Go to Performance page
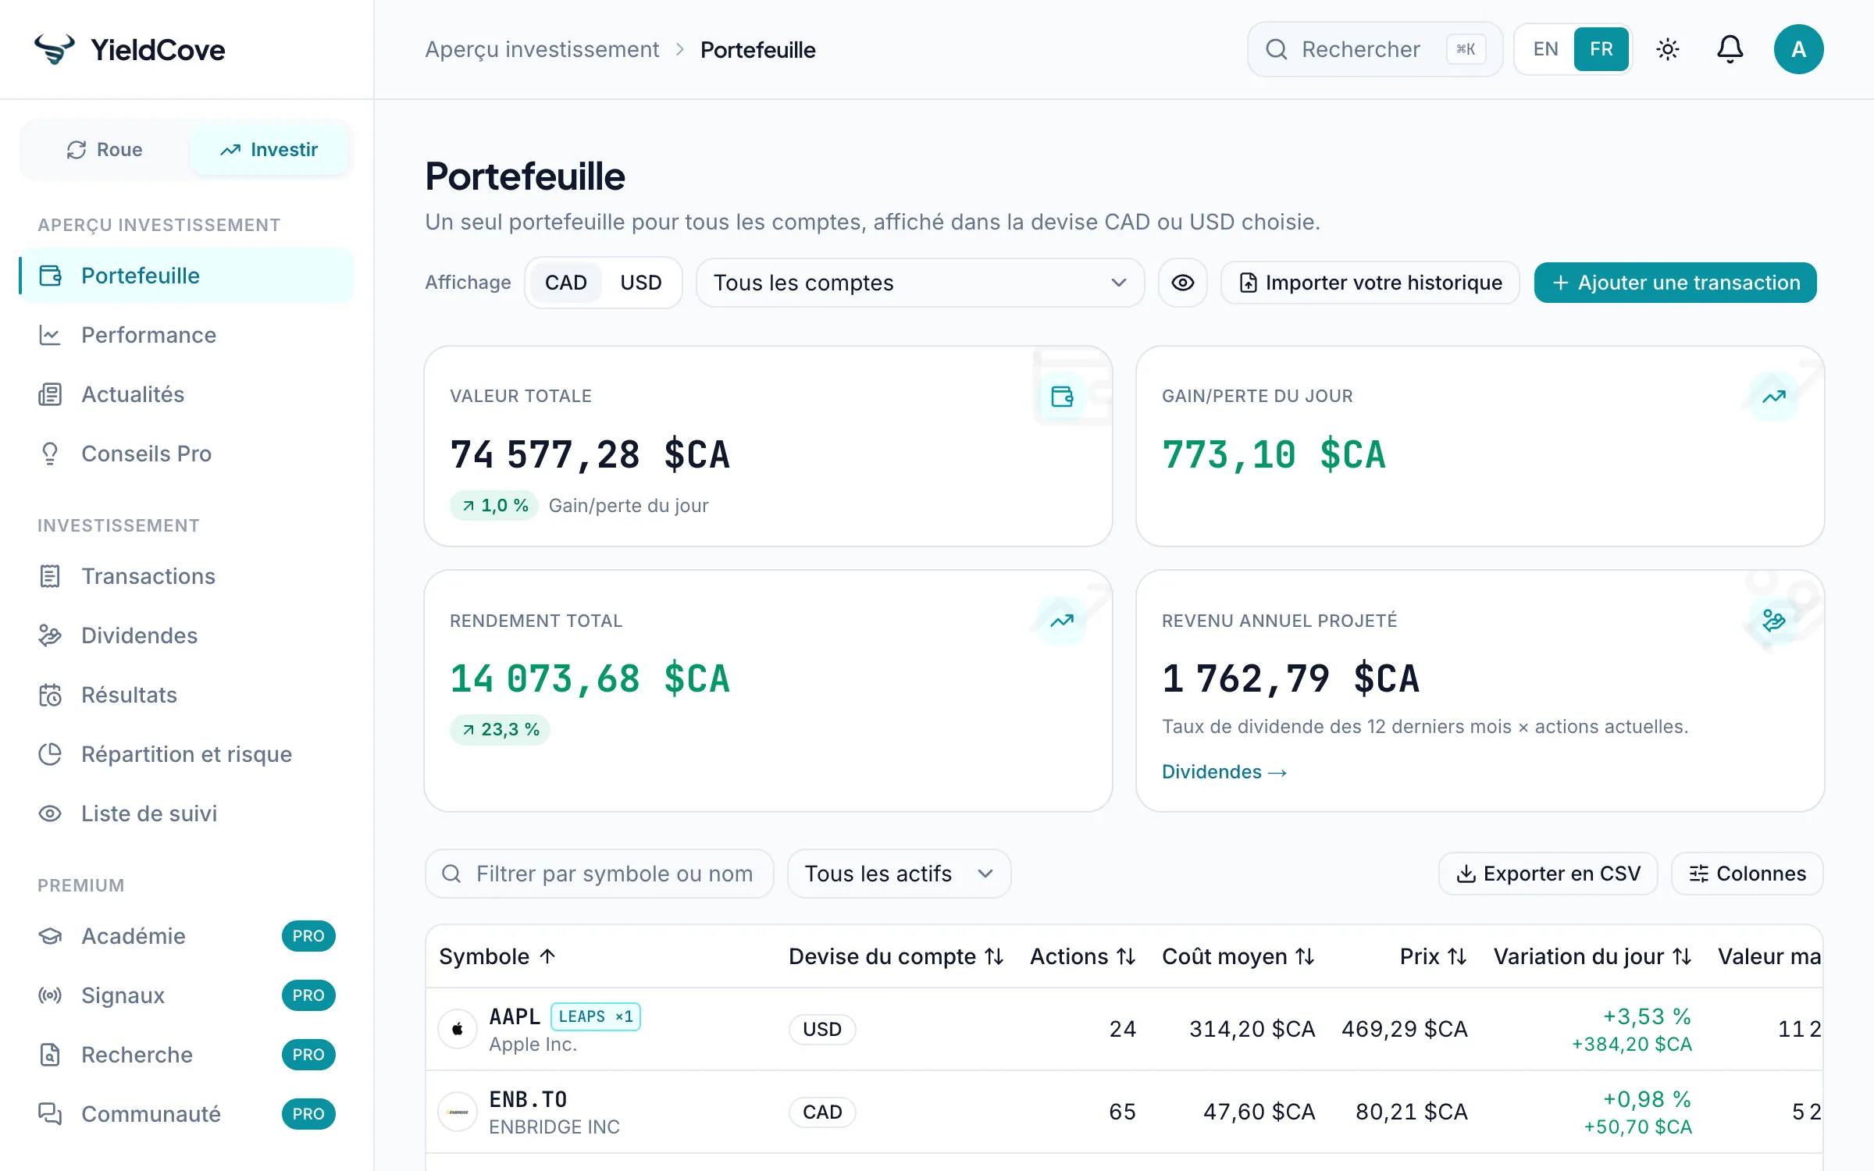 pos(187,335)
